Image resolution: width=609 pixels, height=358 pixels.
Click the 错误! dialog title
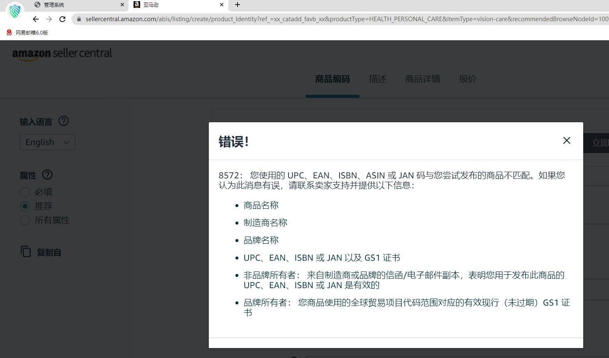coord(234,141)
